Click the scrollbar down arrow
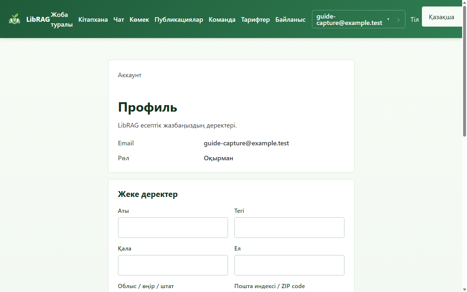This screenshot has width=467, height=292. point(464,289)
